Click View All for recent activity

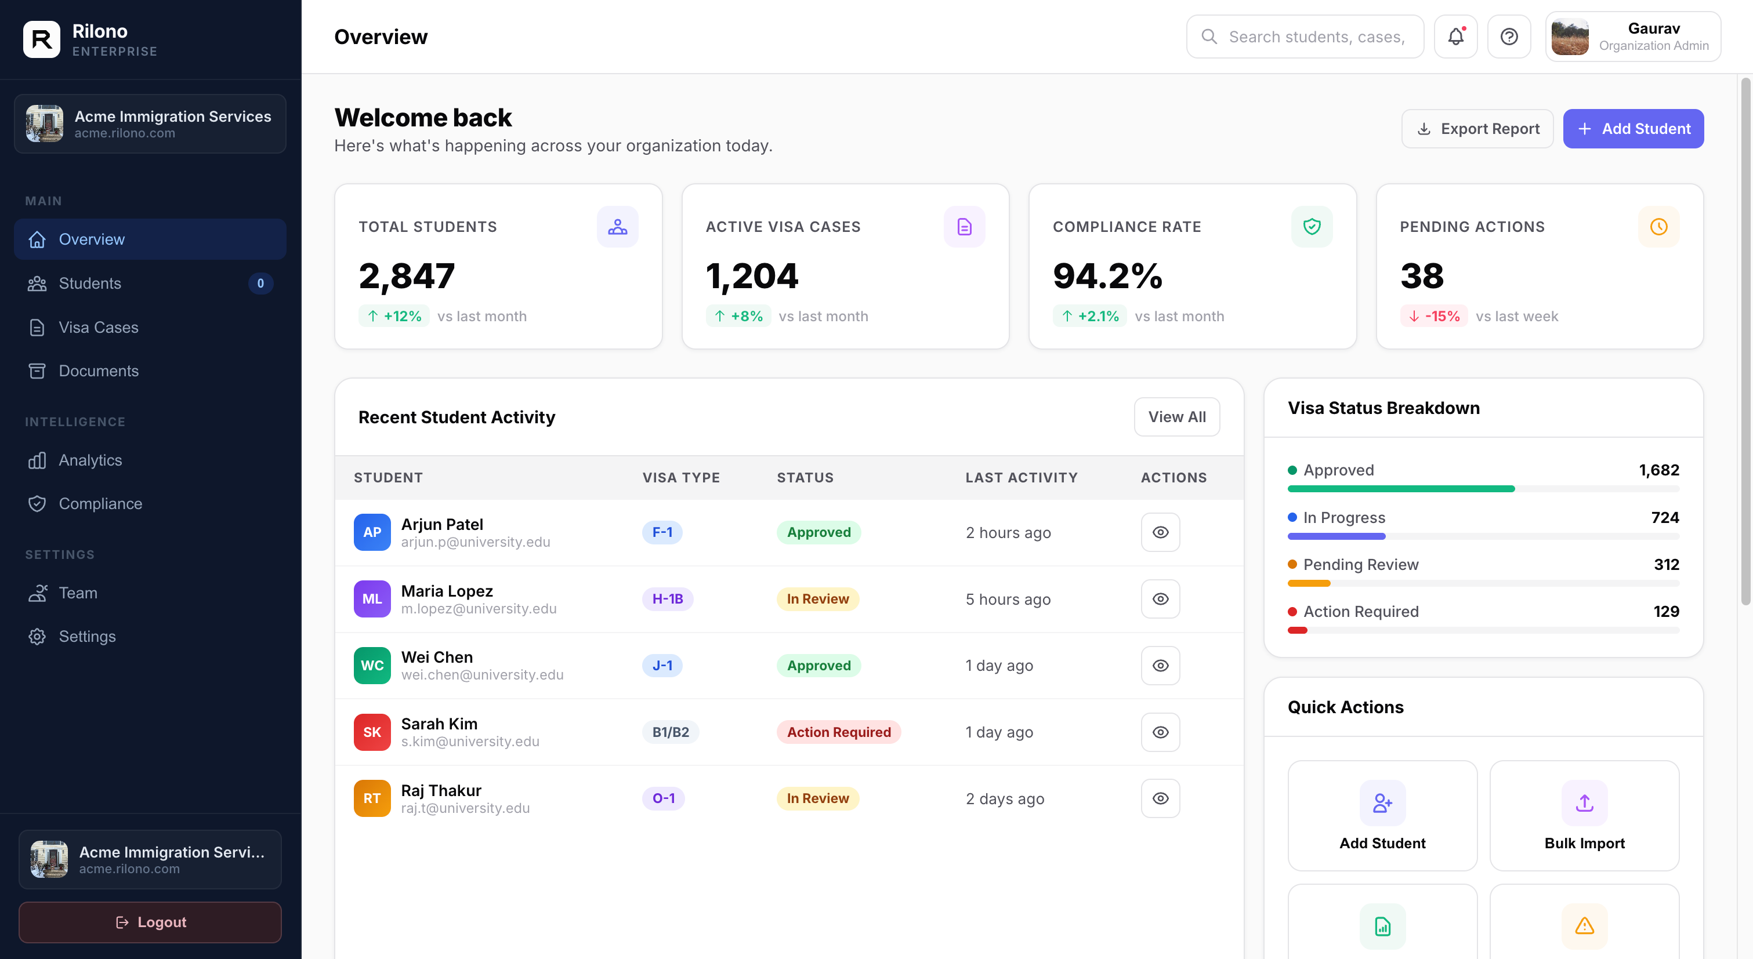[x=1176, y=417]
